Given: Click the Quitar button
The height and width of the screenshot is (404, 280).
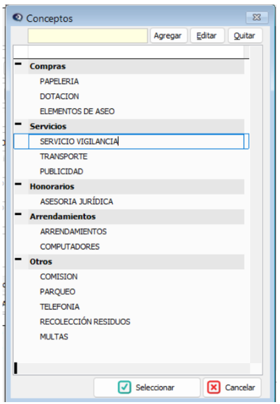Looking at the screenshot, I should [245, 36].
